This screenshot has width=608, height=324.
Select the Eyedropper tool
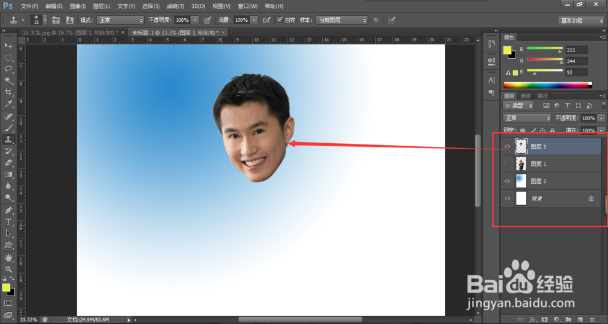[x=8, y=104]
